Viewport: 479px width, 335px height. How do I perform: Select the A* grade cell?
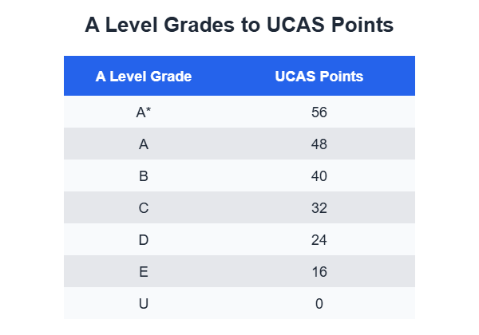[144, 112]
